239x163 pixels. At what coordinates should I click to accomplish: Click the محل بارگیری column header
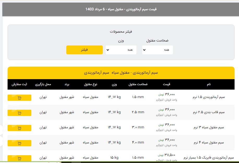[43, 84]
